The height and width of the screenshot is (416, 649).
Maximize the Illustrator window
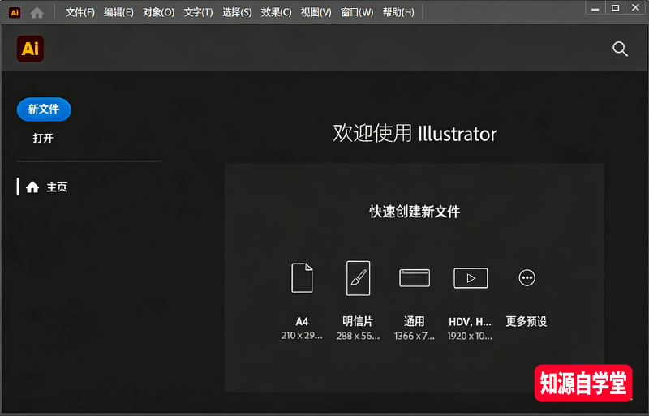tap(616, 8)
